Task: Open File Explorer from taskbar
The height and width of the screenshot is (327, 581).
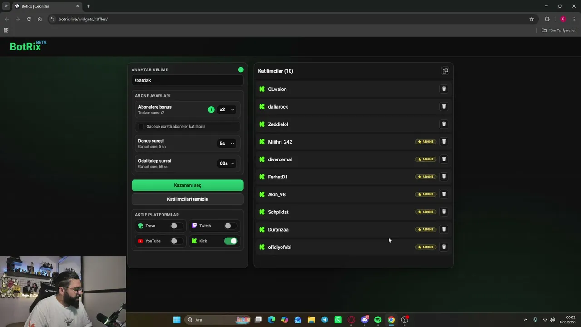Action: coord(311,320)
